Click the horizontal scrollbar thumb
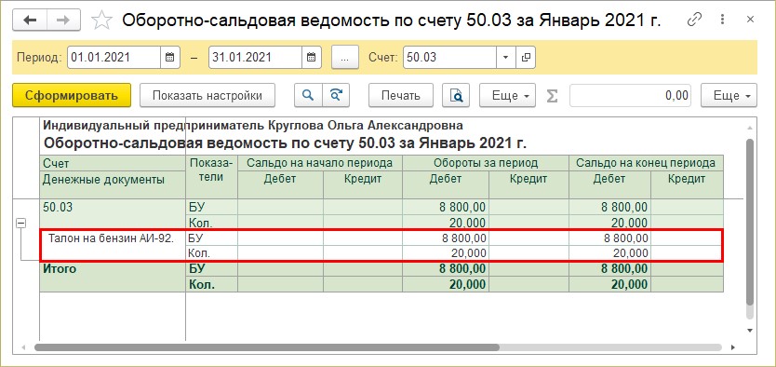Viewport: 776px width, 367px height. coord(267,347)
